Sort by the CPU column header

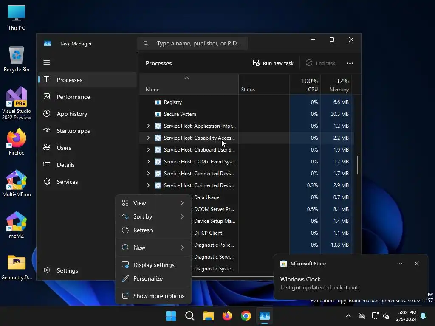point(305,84)
